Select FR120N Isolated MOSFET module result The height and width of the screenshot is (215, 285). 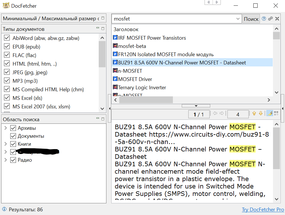(193, 54)
